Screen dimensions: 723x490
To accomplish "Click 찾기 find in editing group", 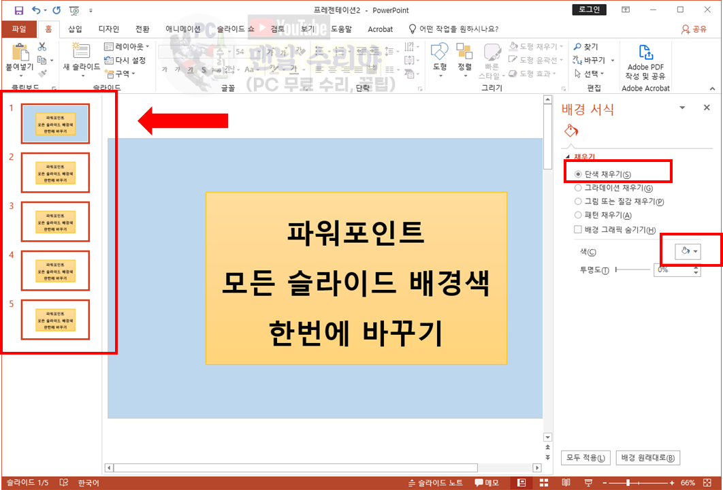I will 585,46.
